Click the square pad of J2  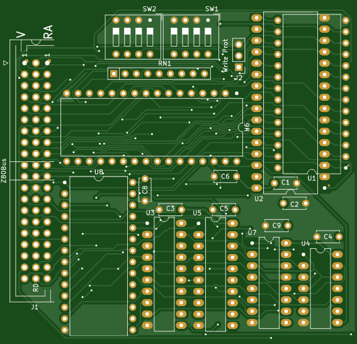(239, 67)
